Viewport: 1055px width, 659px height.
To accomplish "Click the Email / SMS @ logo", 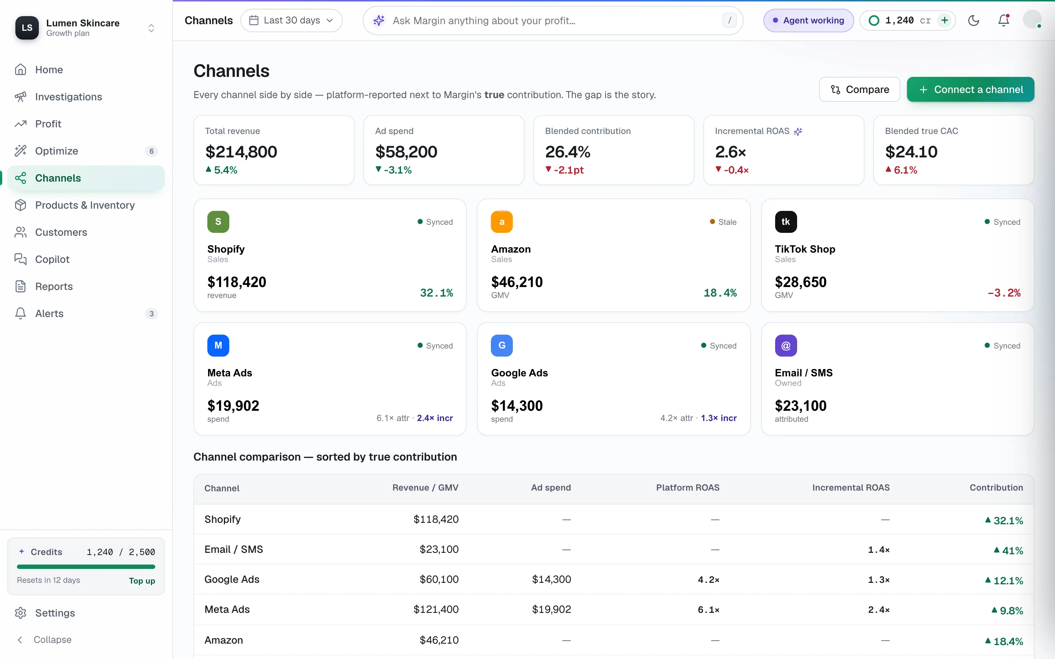I will [786, 346].
